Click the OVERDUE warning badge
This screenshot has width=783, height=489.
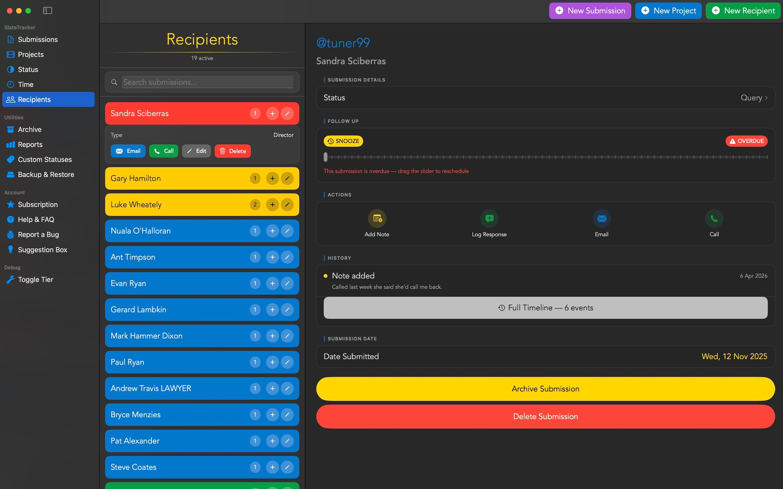point(747,141)
